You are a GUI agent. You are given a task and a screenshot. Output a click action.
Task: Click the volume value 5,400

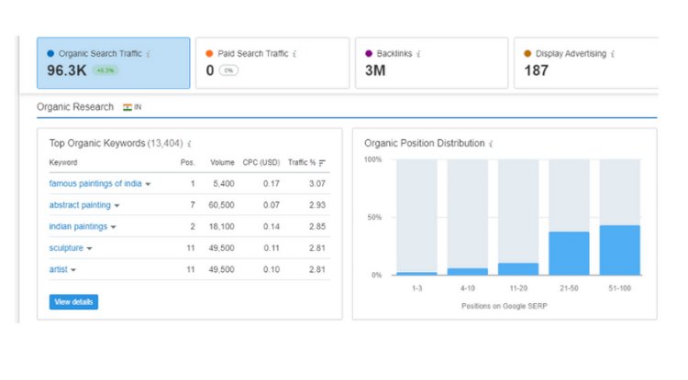224,183
